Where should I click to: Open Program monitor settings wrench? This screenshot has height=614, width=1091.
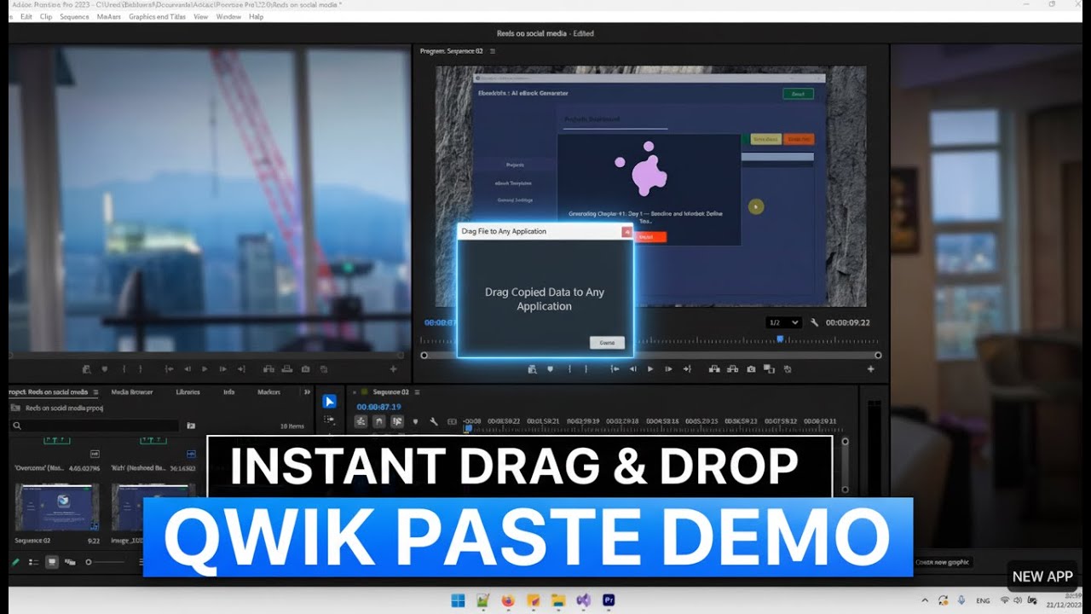pos(815,322)
